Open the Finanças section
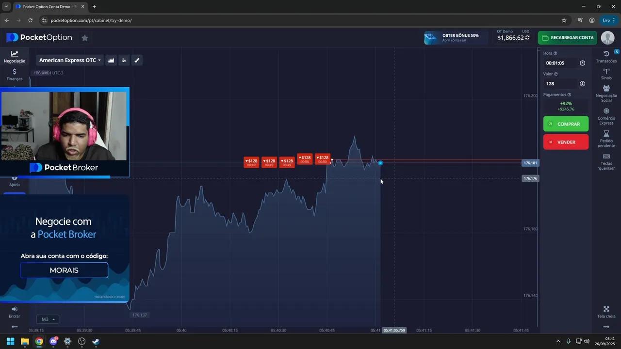 [x=14, y=75]
